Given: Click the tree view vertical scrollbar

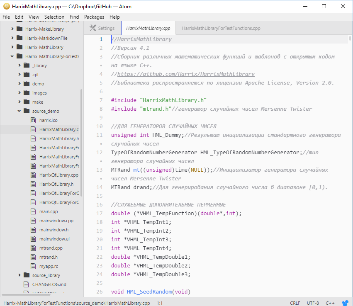Looking at the screenshot, I should 81,143.
